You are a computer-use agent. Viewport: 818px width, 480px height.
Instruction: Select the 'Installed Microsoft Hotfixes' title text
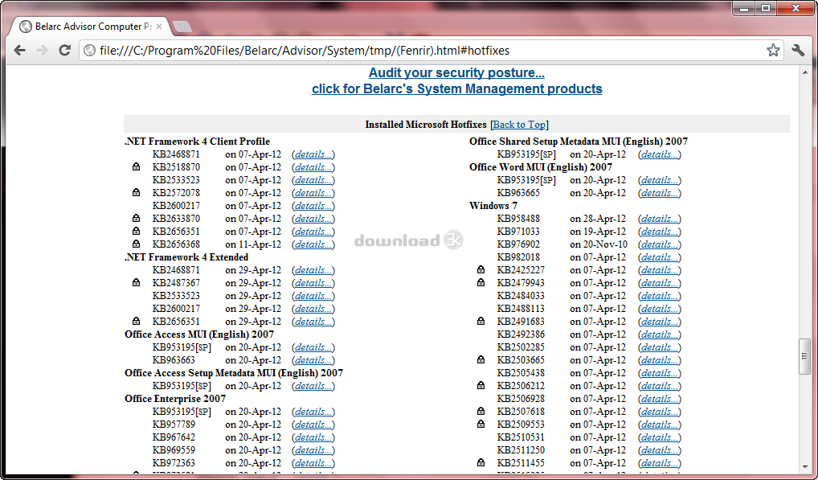[426, 124]
